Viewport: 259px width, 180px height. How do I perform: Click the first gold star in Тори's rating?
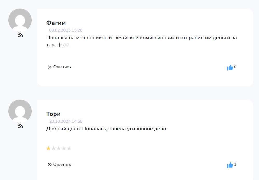point(48,148)
